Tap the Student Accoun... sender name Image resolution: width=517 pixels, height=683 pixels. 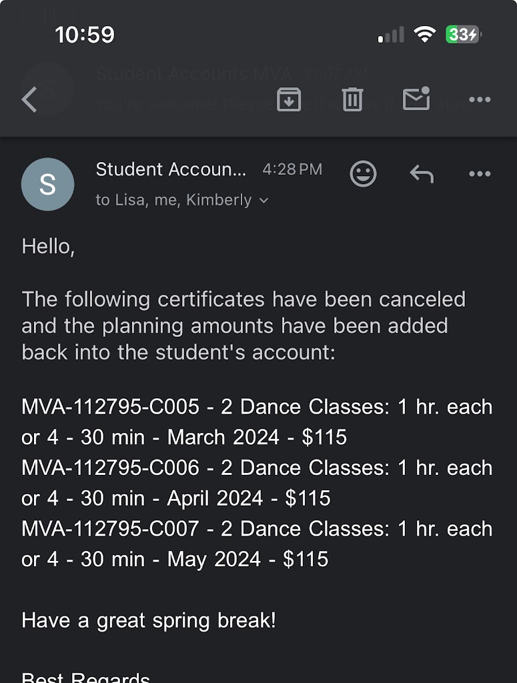coord(171,169)
